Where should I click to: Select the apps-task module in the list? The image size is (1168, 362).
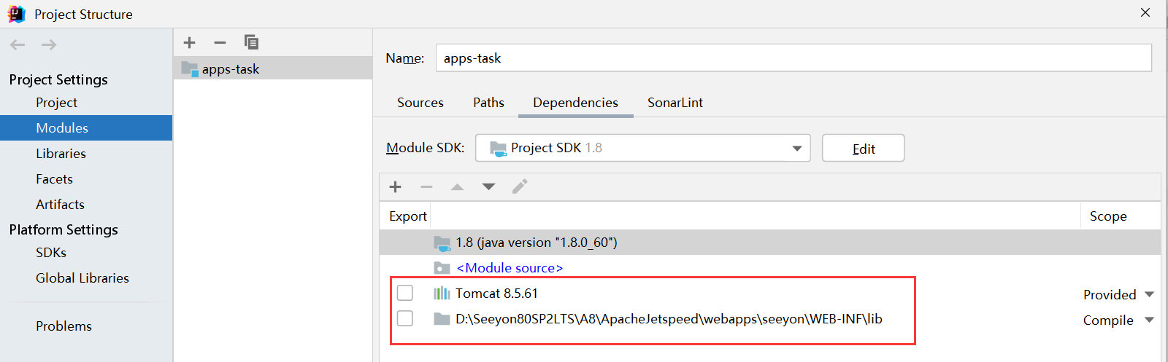coord(231,69)
